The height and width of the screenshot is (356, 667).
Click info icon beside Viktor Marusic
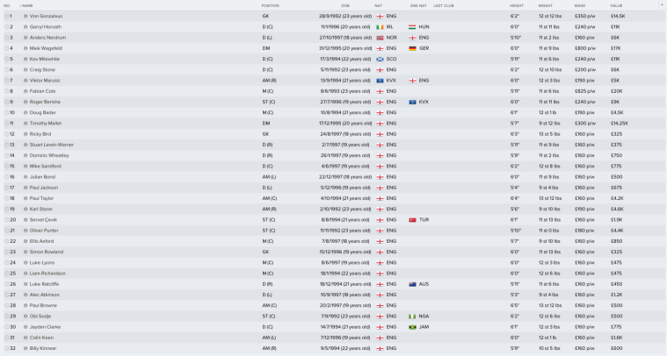[x=25, y=80]
